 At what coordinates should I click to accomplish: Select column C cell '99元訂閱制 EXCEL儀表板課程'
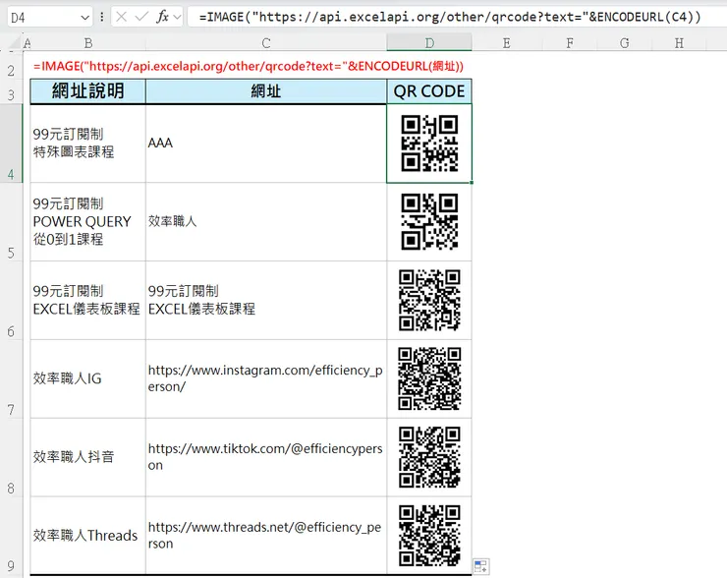pos(266,300)
